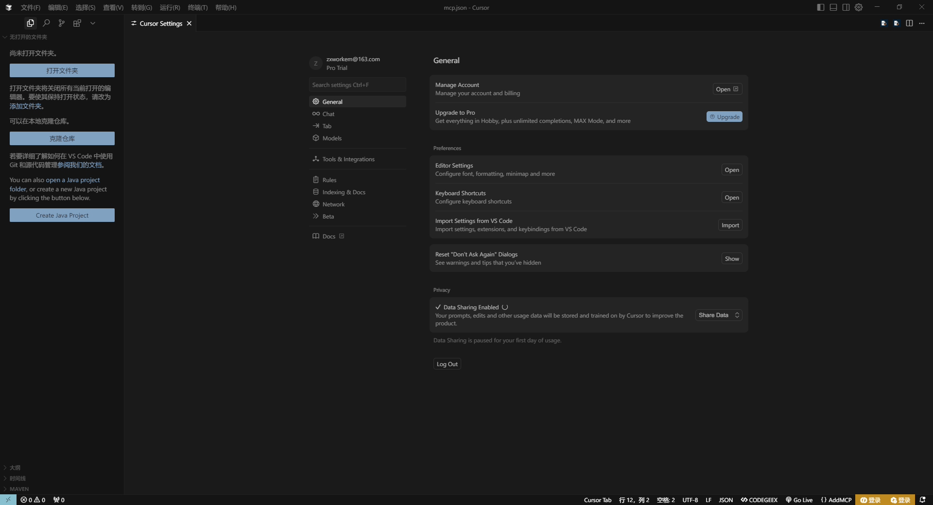Screen dimensions: 933x505
Task: Open the 查看(V) menu
Action: tap(113, 7)
